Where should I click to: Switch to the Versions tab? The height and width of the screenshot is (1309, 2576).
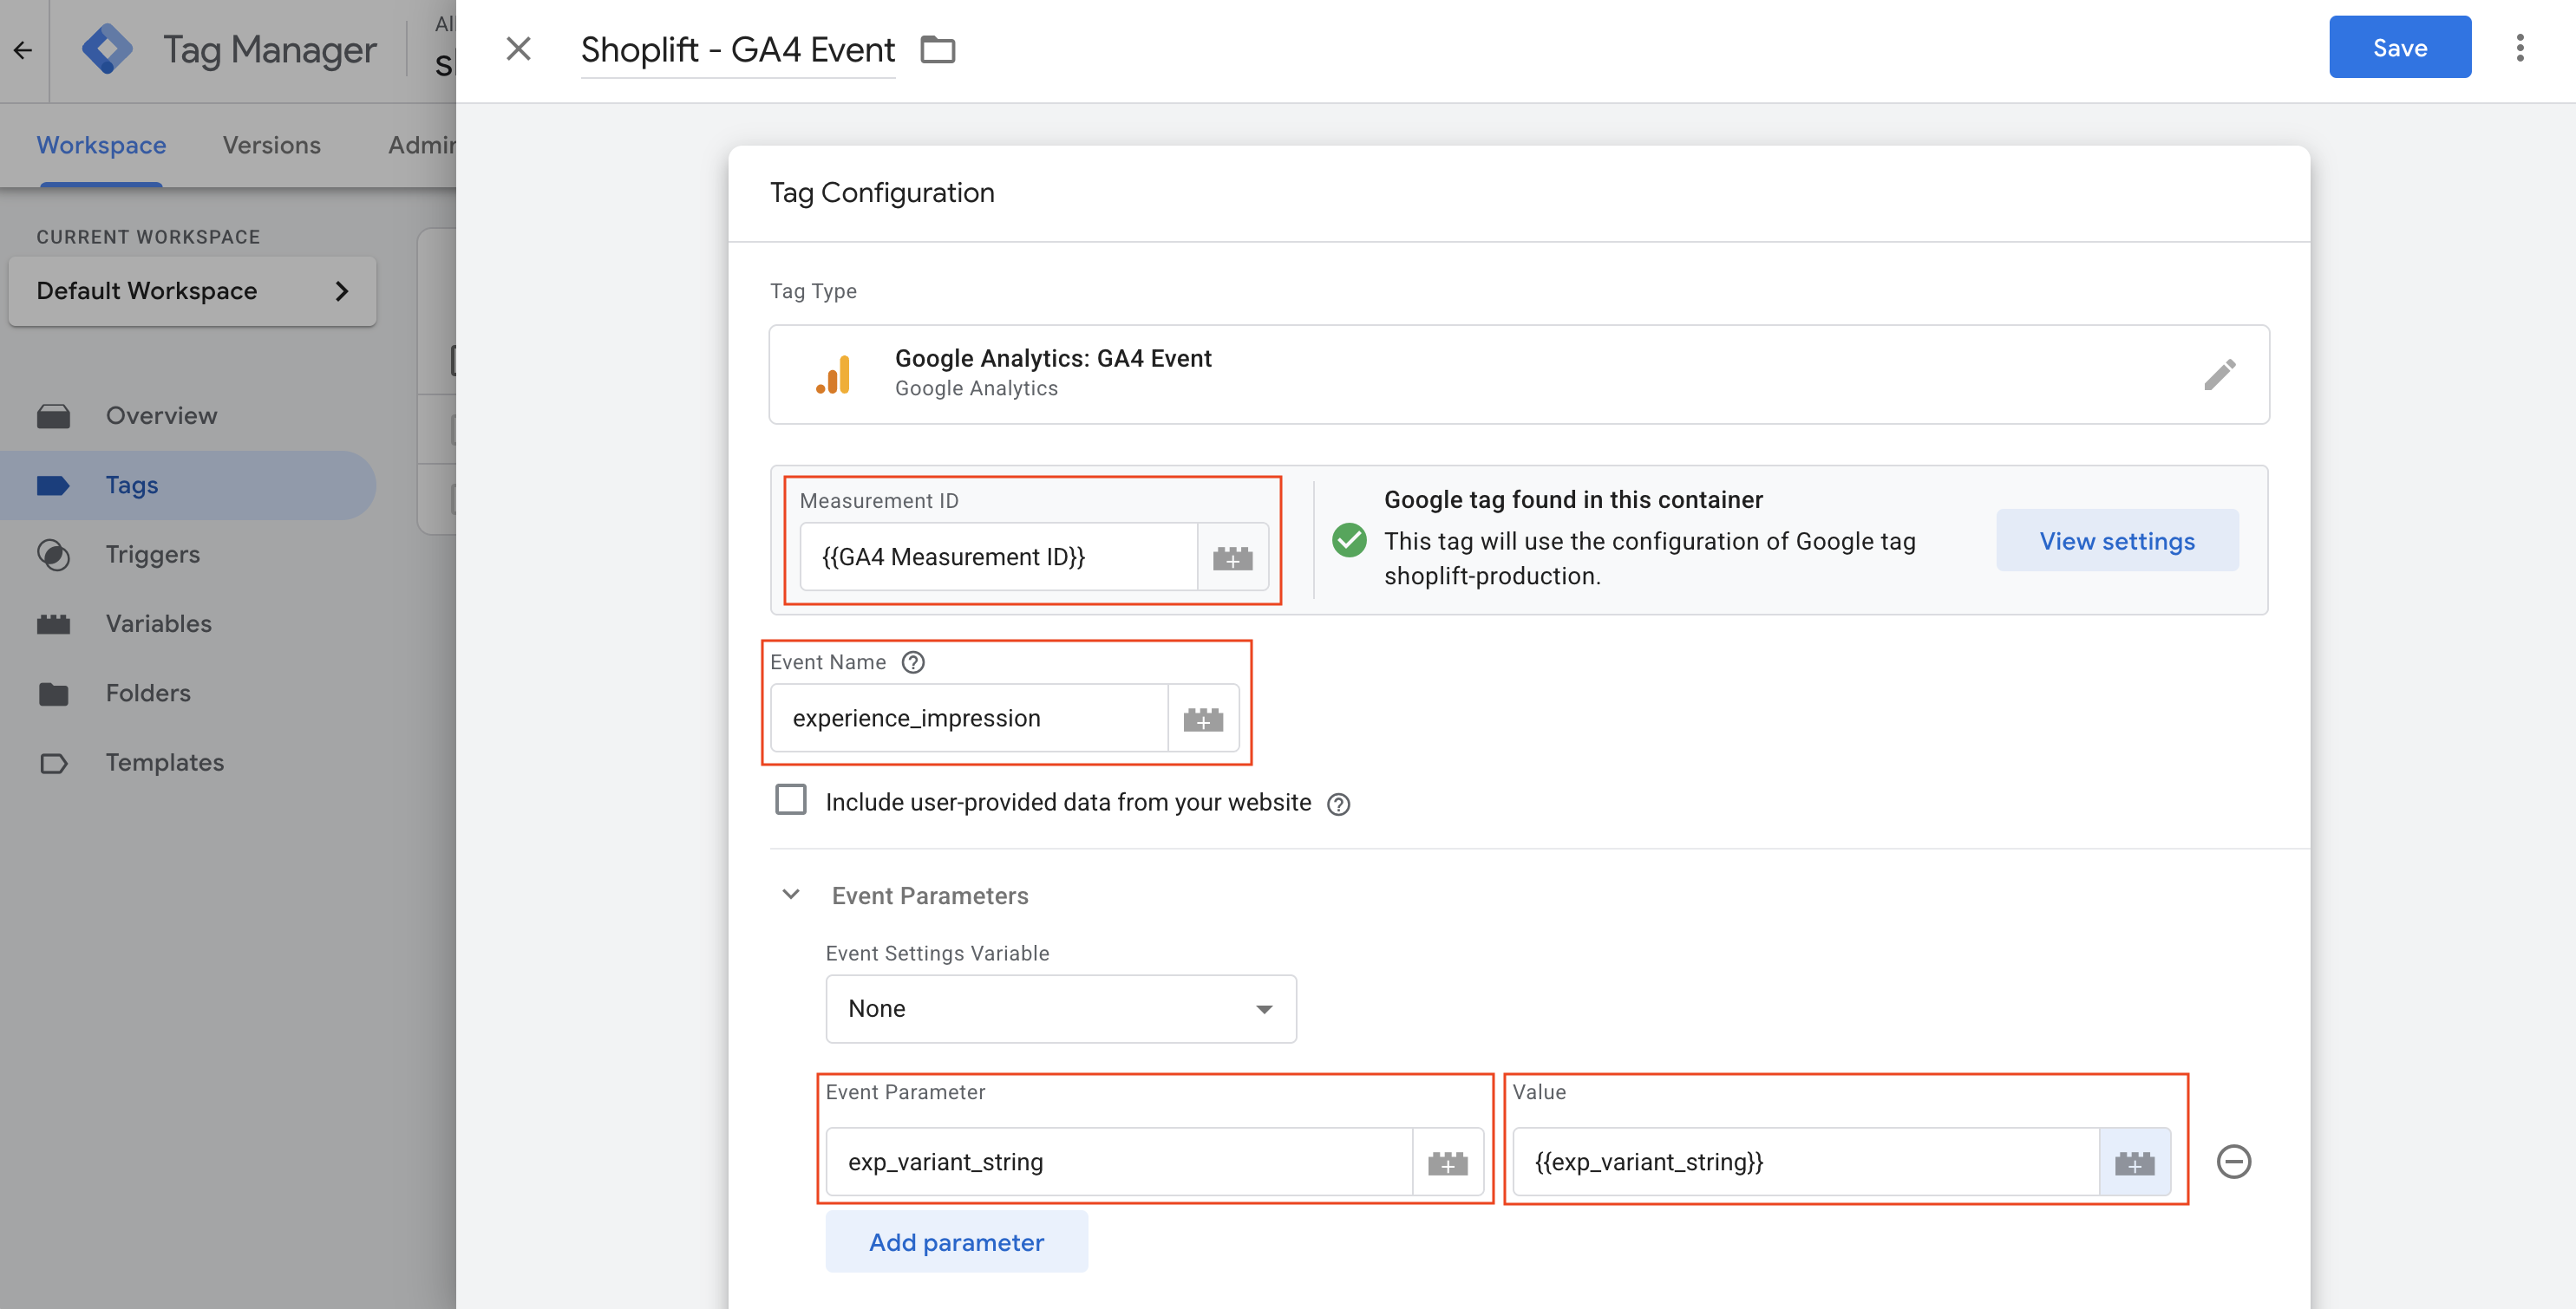pyautogui.click(x=271, y=145)
